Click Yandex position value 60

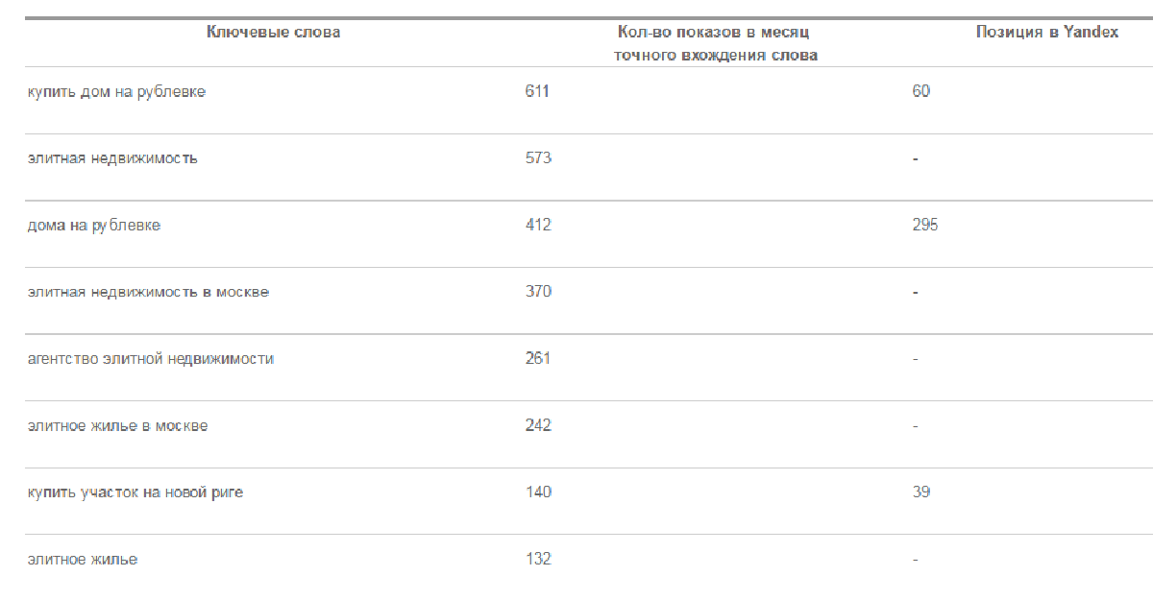pyautogui.click(x=921, y=92)
